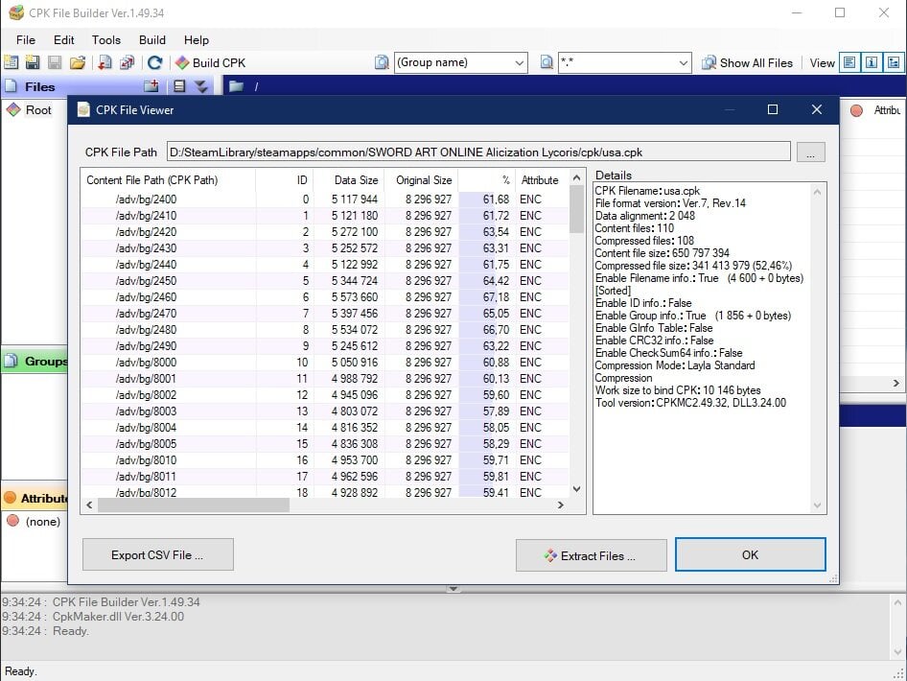907x681 pixels.
Task: Click the Show All Files toolbar button
Action: [x=747, y=62]
